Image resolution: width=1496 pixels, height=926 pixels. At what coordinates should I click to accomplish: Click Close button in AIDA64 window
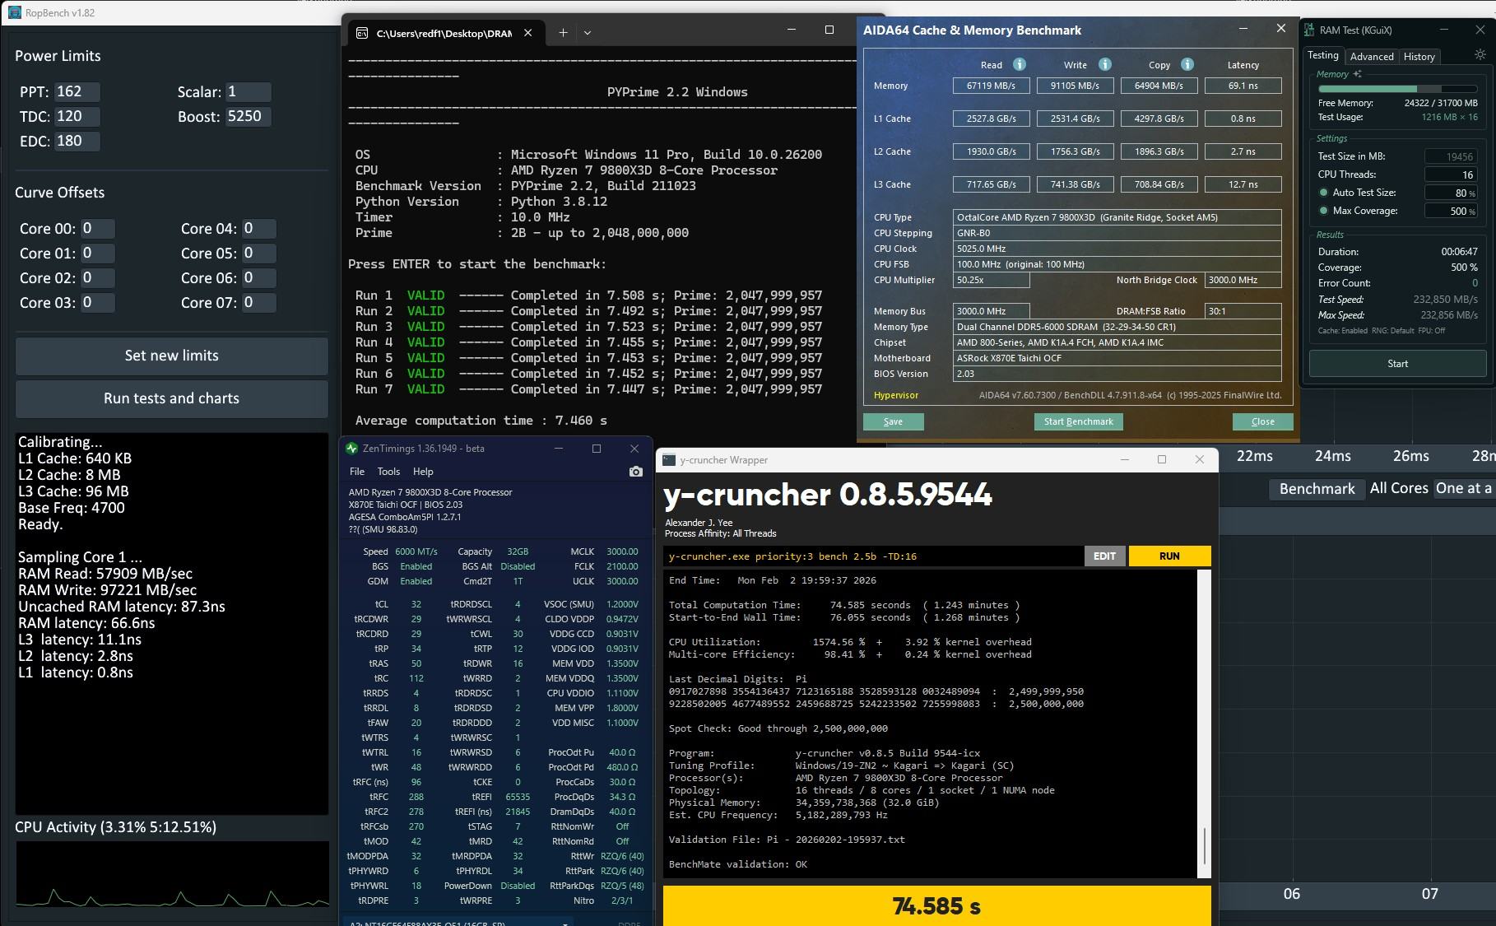click(1262, 421)
